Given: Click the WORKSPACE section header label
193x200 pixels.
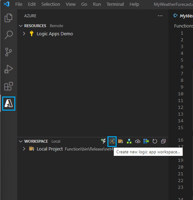Looking at the screenshot, I should 36,141.
